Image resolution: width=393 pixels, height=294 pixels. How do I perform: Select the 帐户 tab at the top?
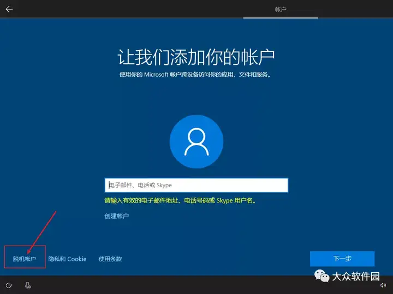281,9
